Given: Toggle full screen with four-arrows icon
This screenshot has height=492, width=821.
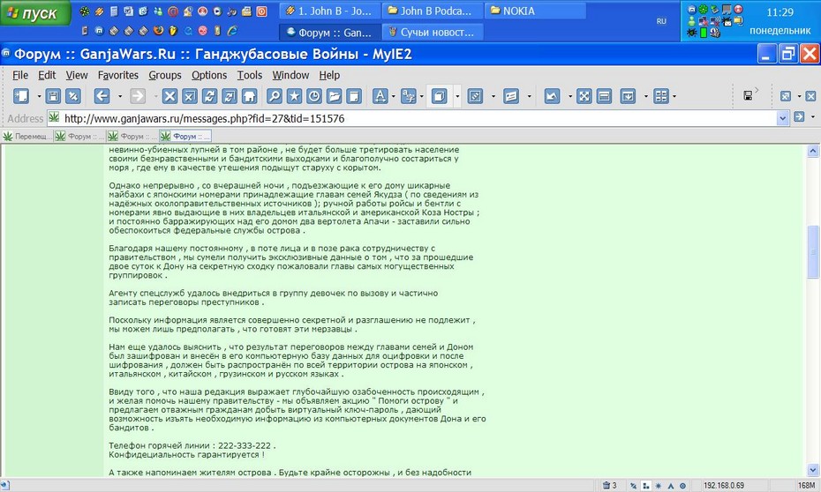Looking at the screenshot, I should pyautogui.click(x=584, y=96).
